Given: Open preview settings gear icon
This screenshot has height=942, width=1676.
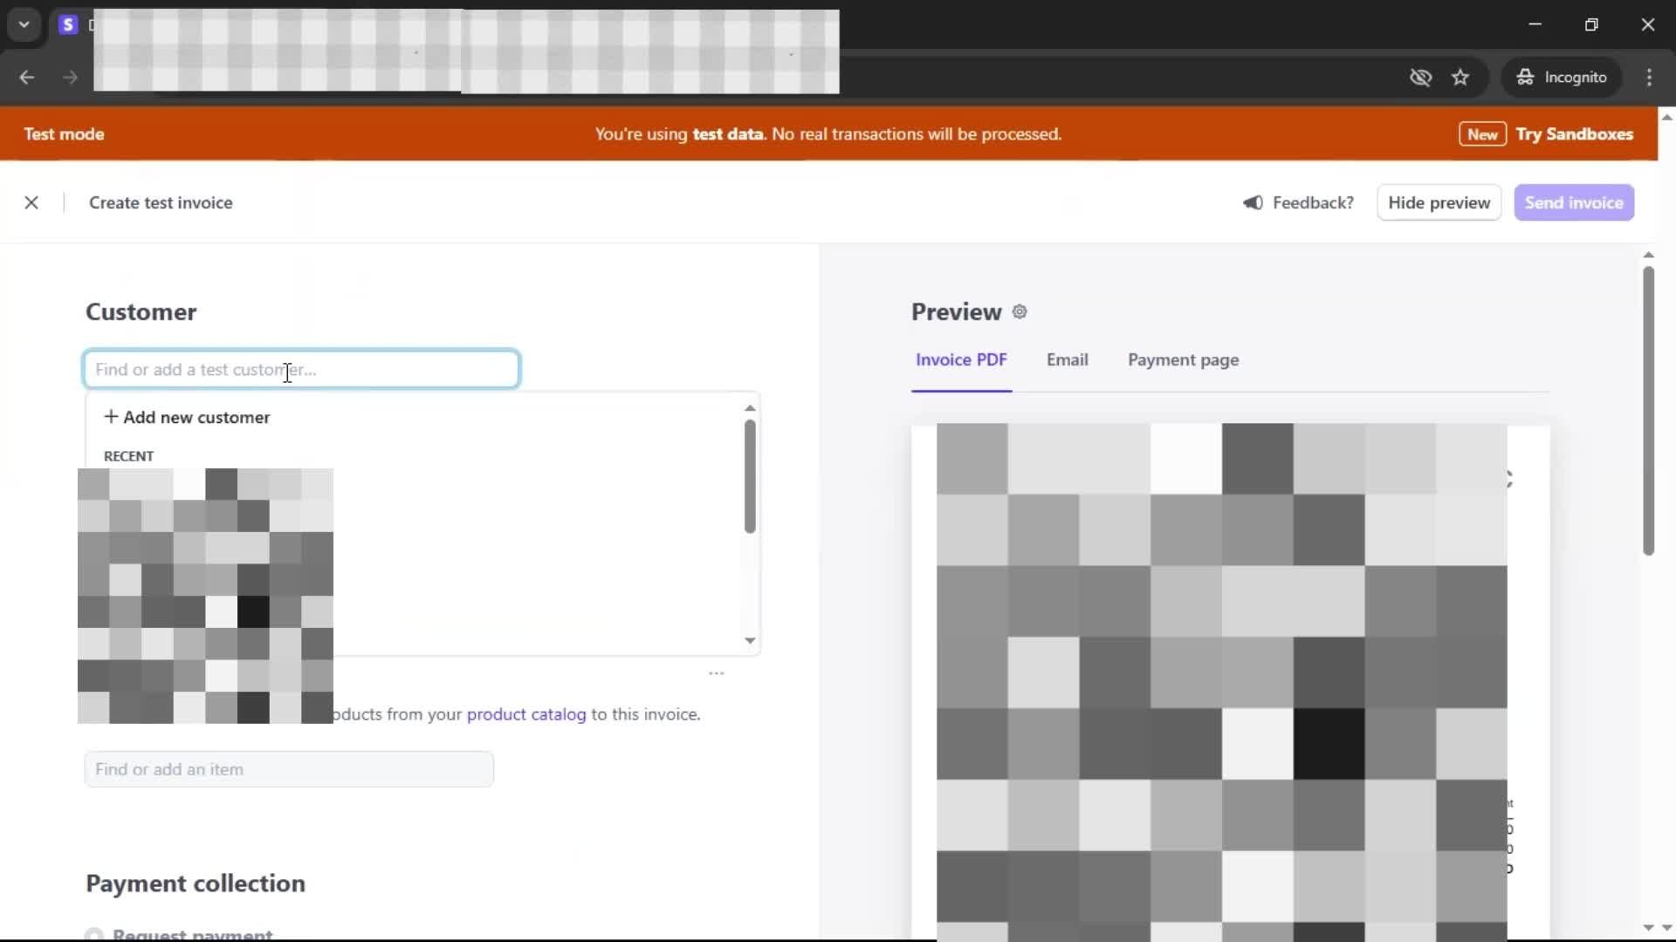Looking at the screenshot, I should tap(1020, 312).
